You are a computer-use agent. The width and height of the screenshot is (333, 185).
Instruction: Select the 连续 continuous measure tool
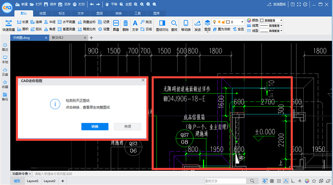[x=36, y=22]
